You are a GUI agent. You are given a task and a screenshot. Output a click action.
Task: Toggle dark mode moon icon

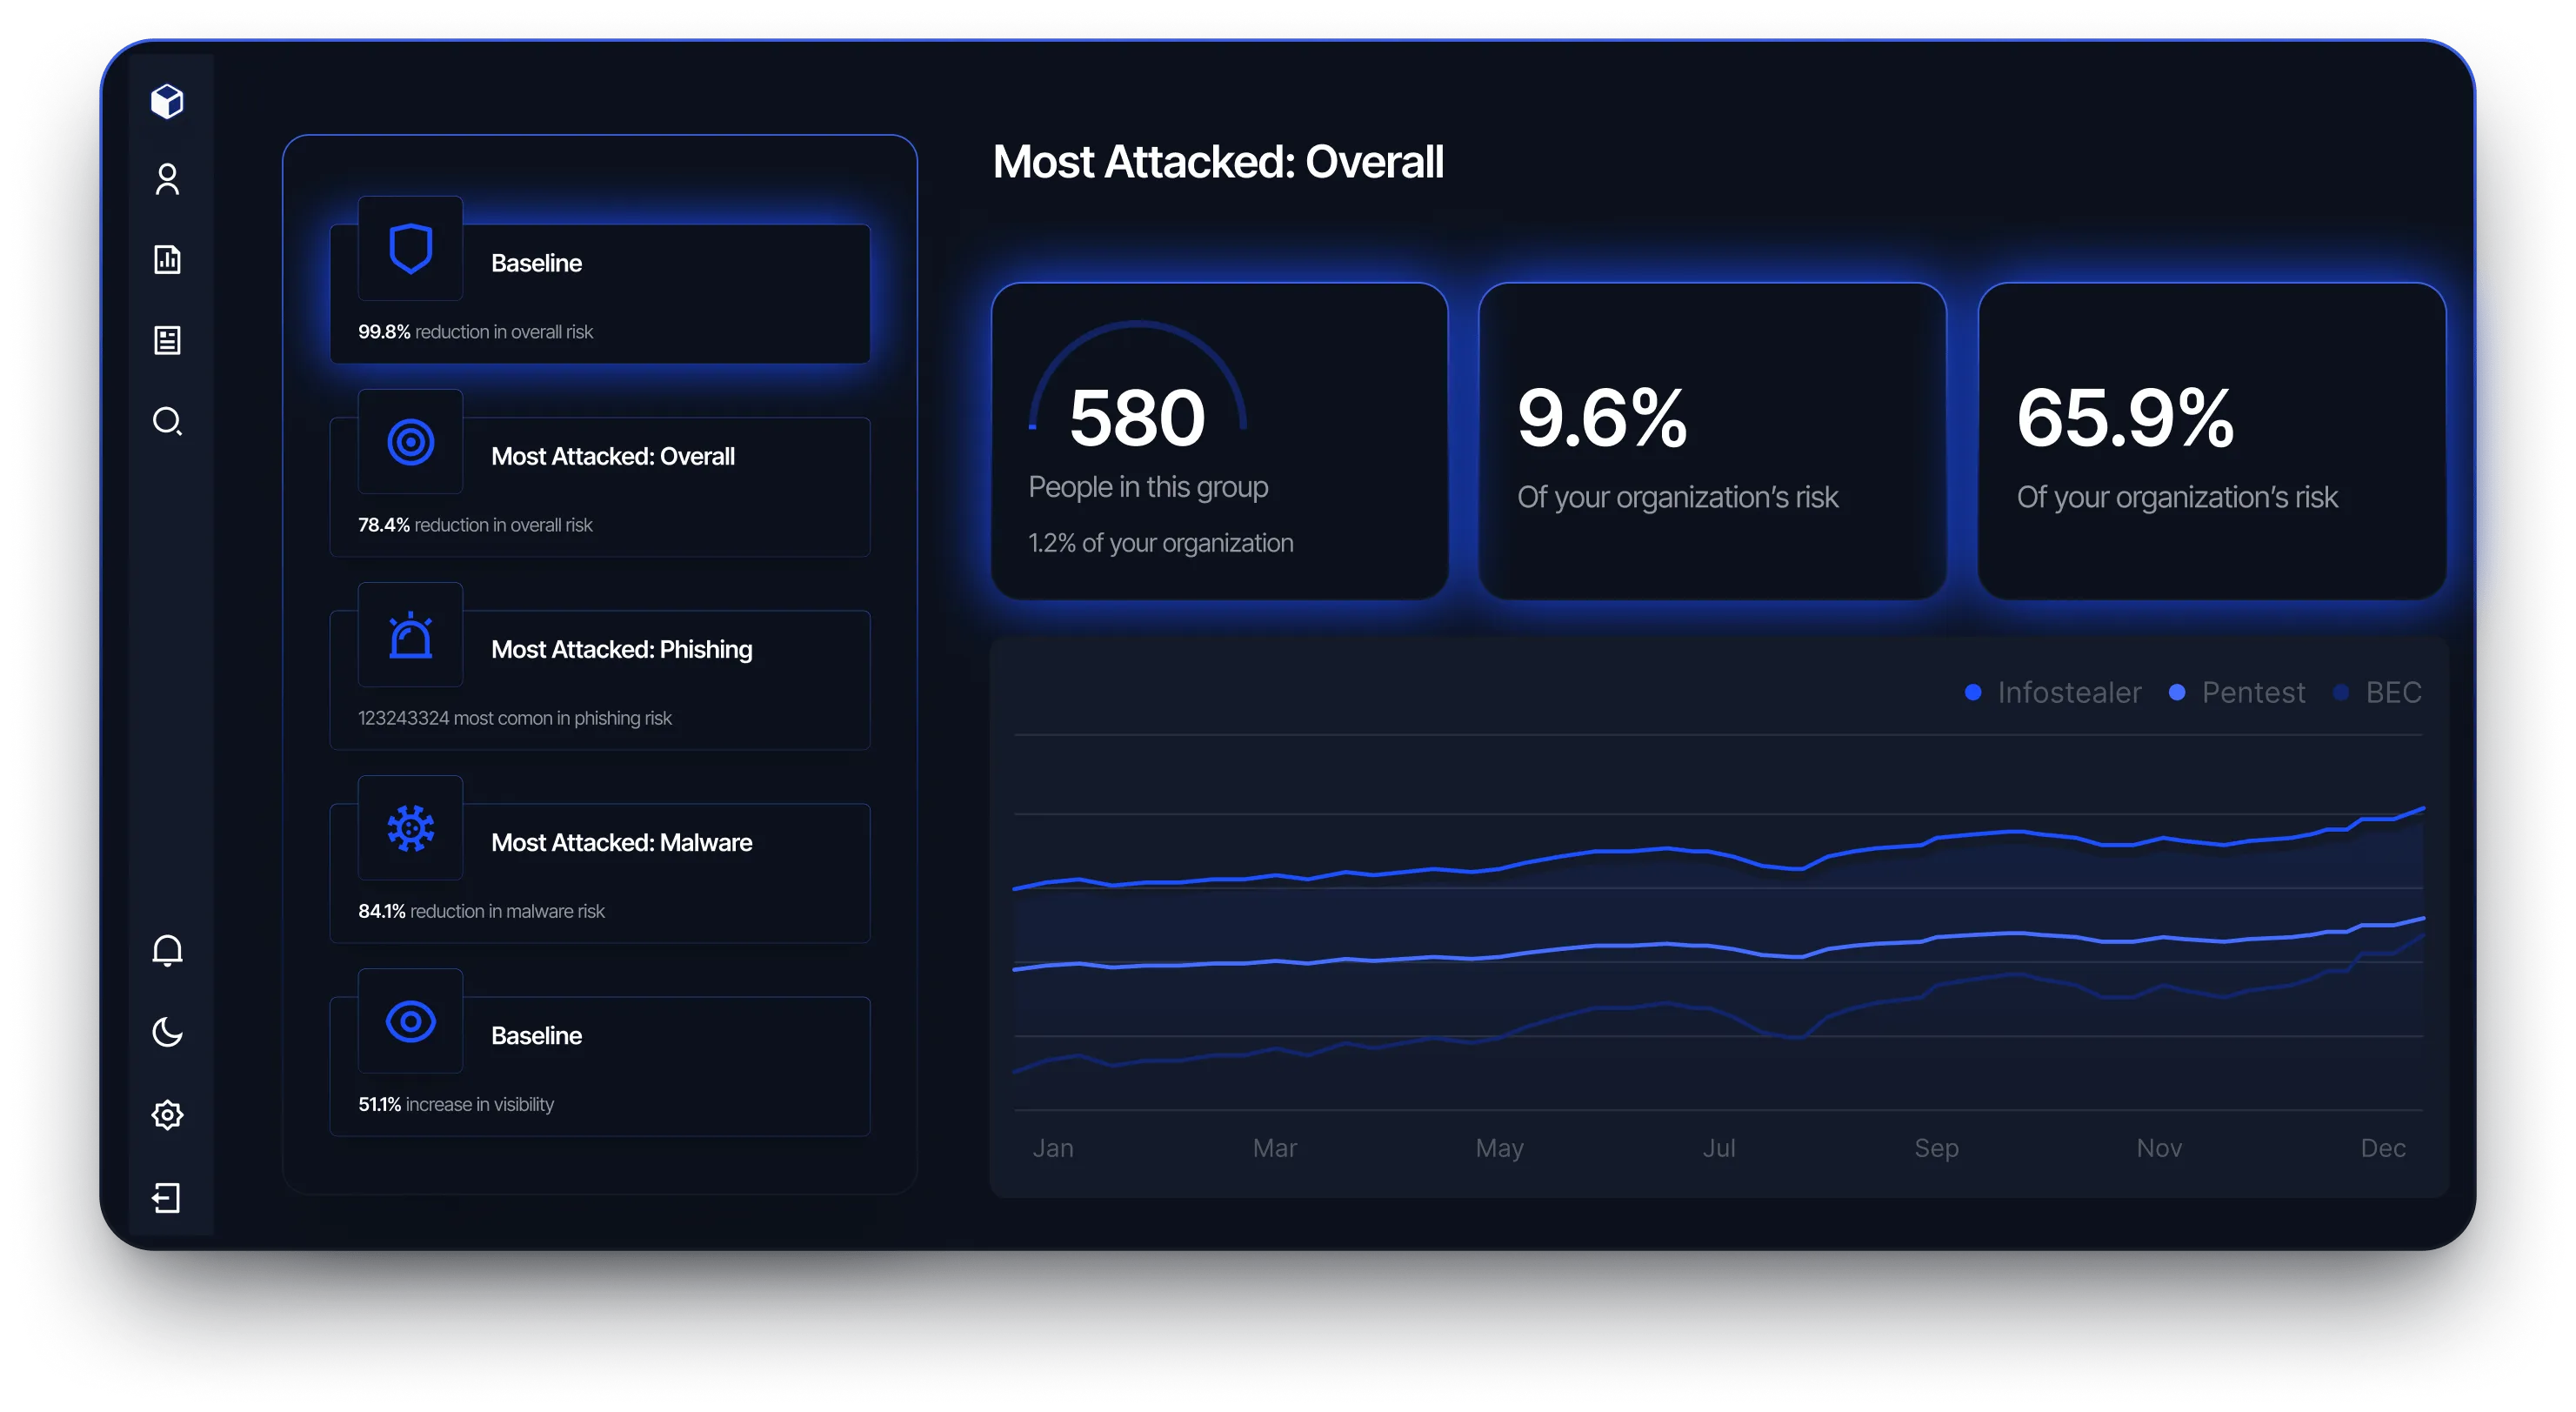[x=167, y=1033]
